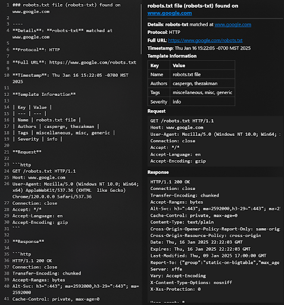The height and width of the screenshot is (305, 284).
Task: Click 'miscellaneous, misc, generic' cell in preview table
Action: pos(202,92)
